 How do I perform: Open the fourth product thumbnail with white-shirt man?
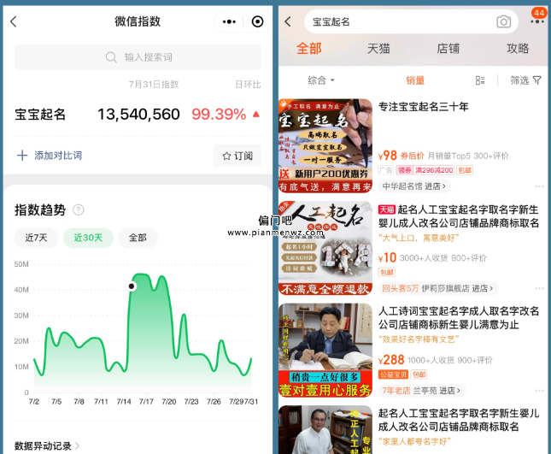pos(325,430)
